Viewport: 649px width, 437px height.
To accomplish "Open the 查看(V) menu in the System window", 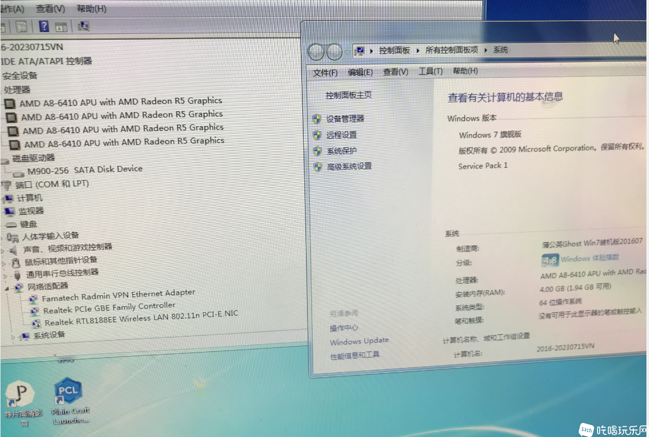I will [395, 71].
